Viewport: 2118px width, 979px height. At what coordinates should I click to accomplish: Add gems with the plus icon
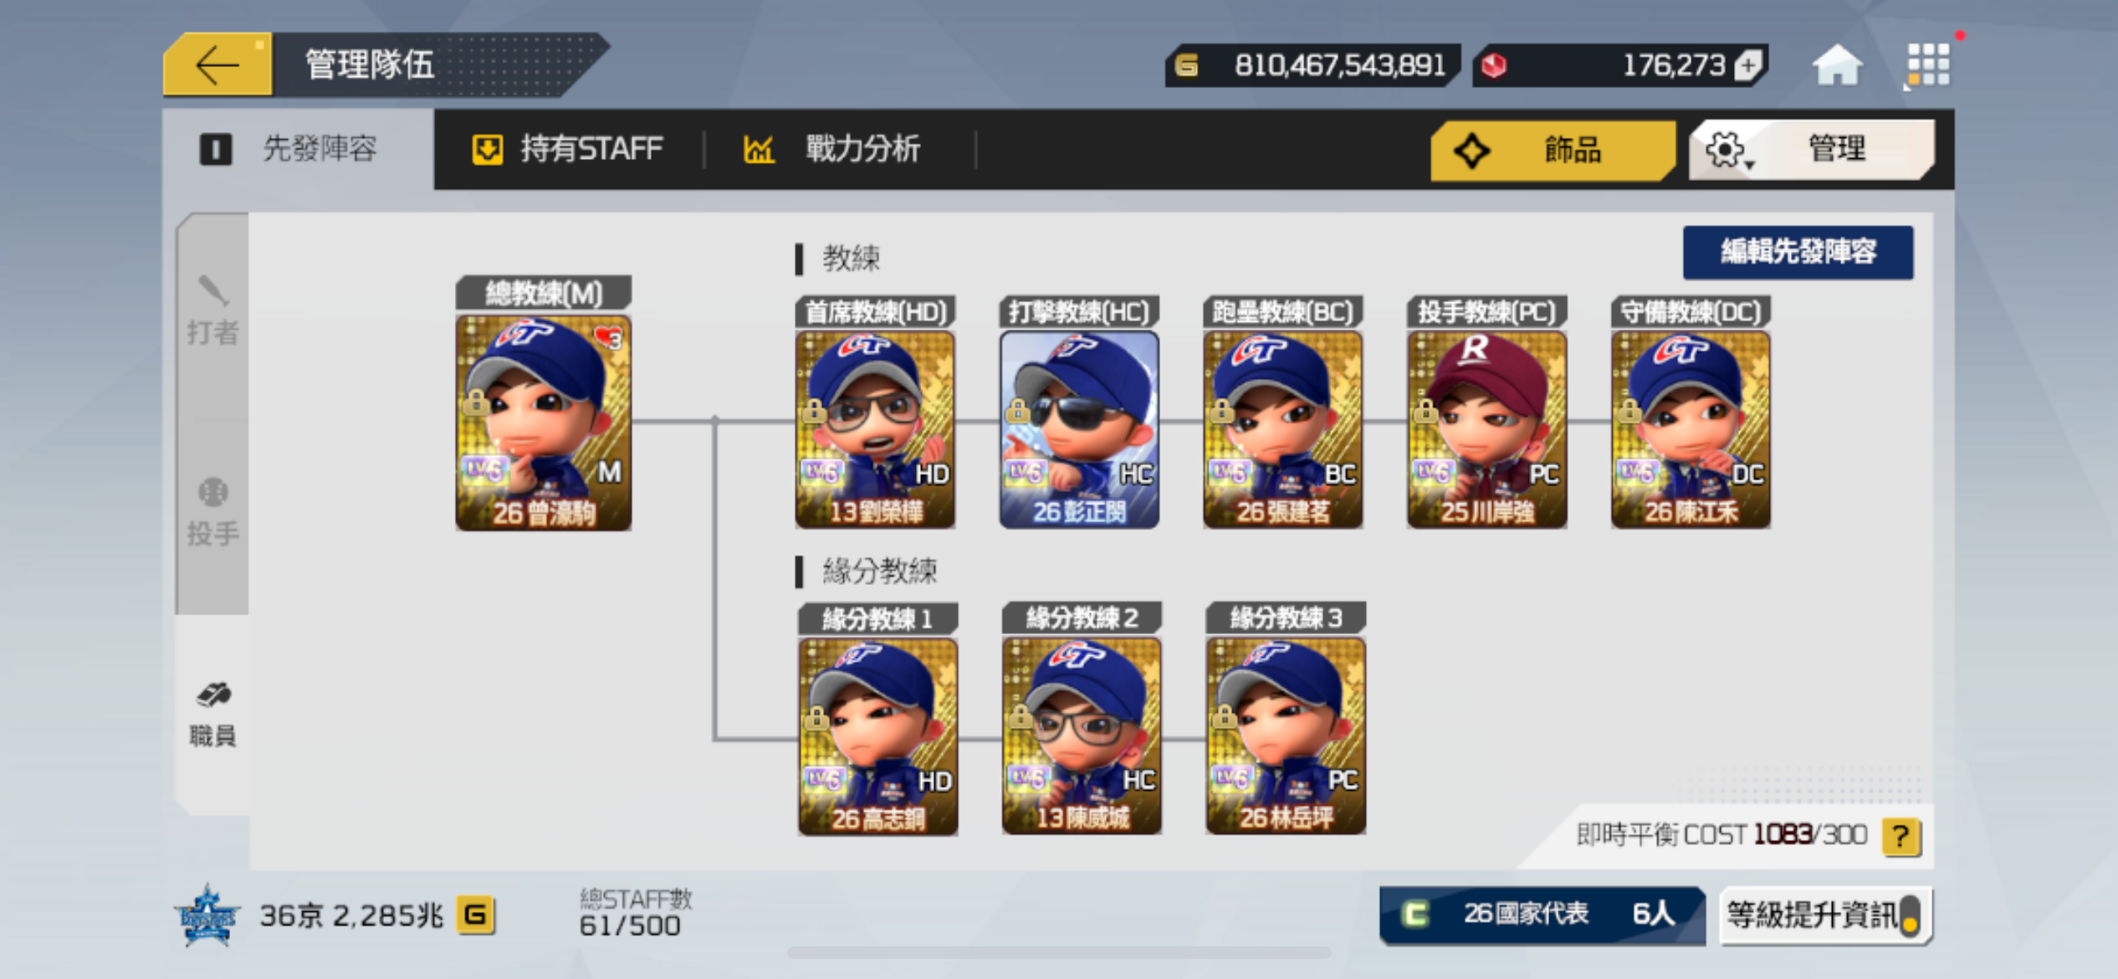coord(1749,65)
